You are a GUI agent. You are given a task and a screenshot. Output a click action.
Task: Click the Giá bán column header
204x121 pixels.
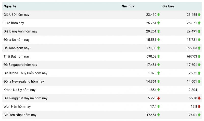pyautogui.click(x=168, y=6)
